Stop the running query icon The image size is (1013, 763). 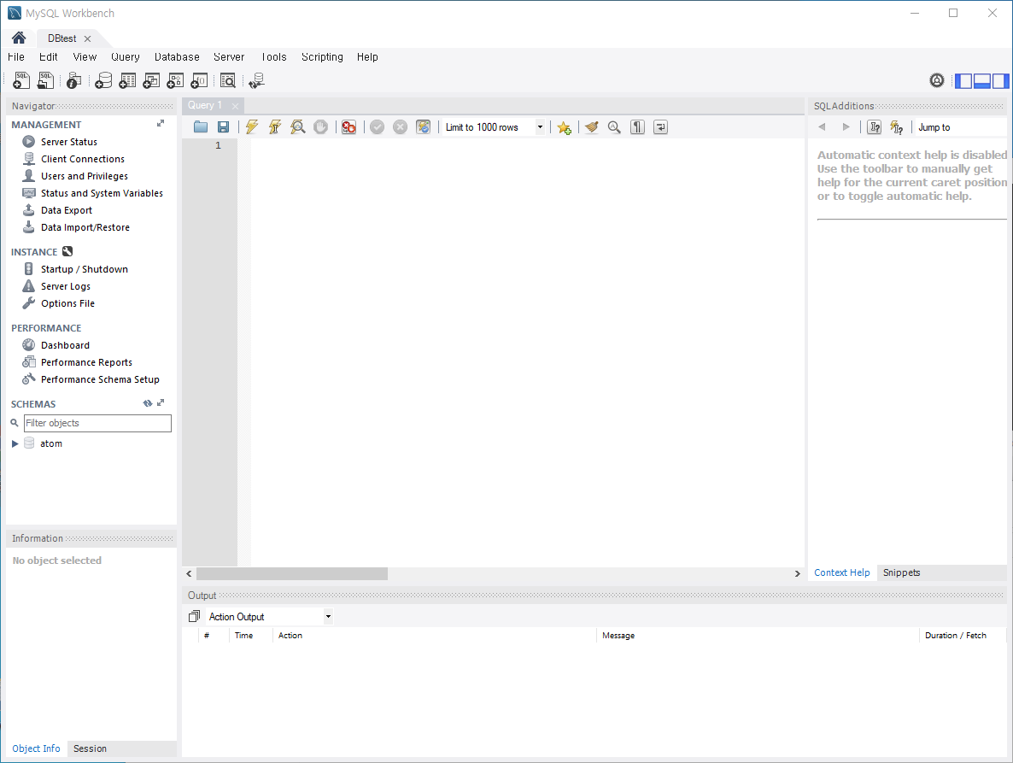click(320, 127)
